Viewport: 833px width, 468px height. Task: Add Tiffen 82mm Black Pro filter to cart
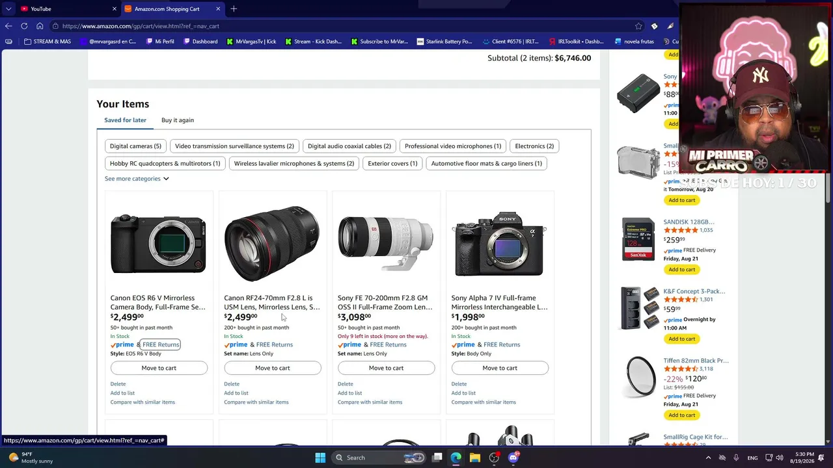coord(682,415)
